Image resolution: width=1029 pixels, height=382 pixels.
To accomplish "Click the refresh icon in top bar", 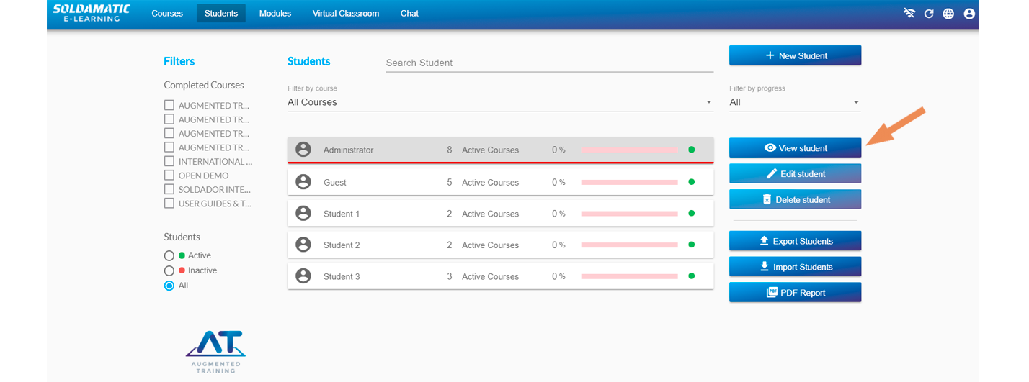I will tap(929, 14).
